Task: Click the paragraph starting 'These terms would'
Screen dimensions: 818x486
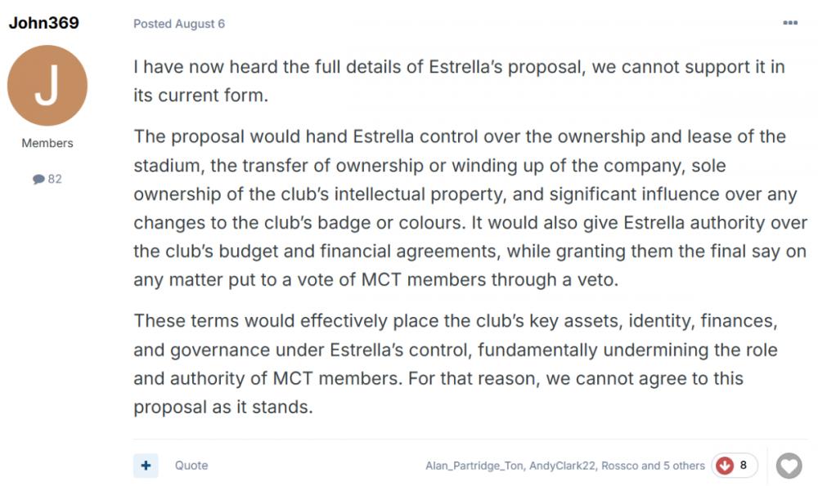Action: [x=456, y=363]
